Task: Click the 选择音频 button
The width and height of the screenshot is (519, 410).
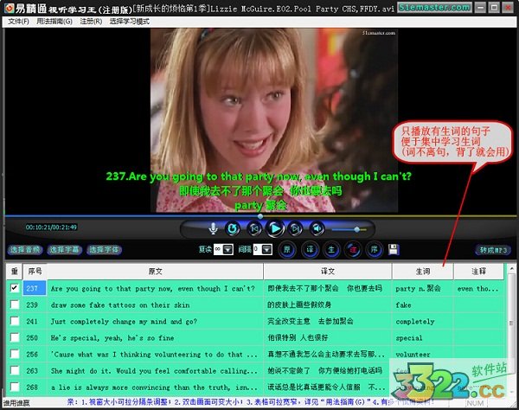Action: click(25, 249)
